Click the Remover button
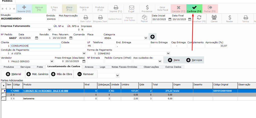Viewport: 256px width, 118px height. coord(86,74)
